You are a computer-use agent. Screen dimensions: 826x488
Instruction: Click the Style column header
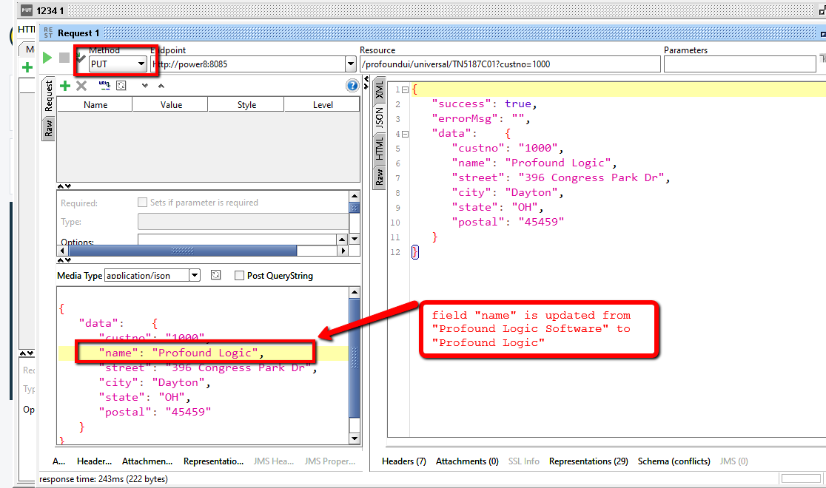(x=246, y=105)
